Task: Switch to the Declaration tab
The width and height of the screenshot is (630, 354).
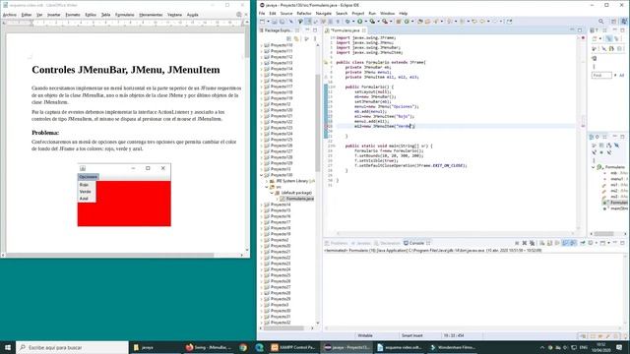Action: click(x=387, y=243)
